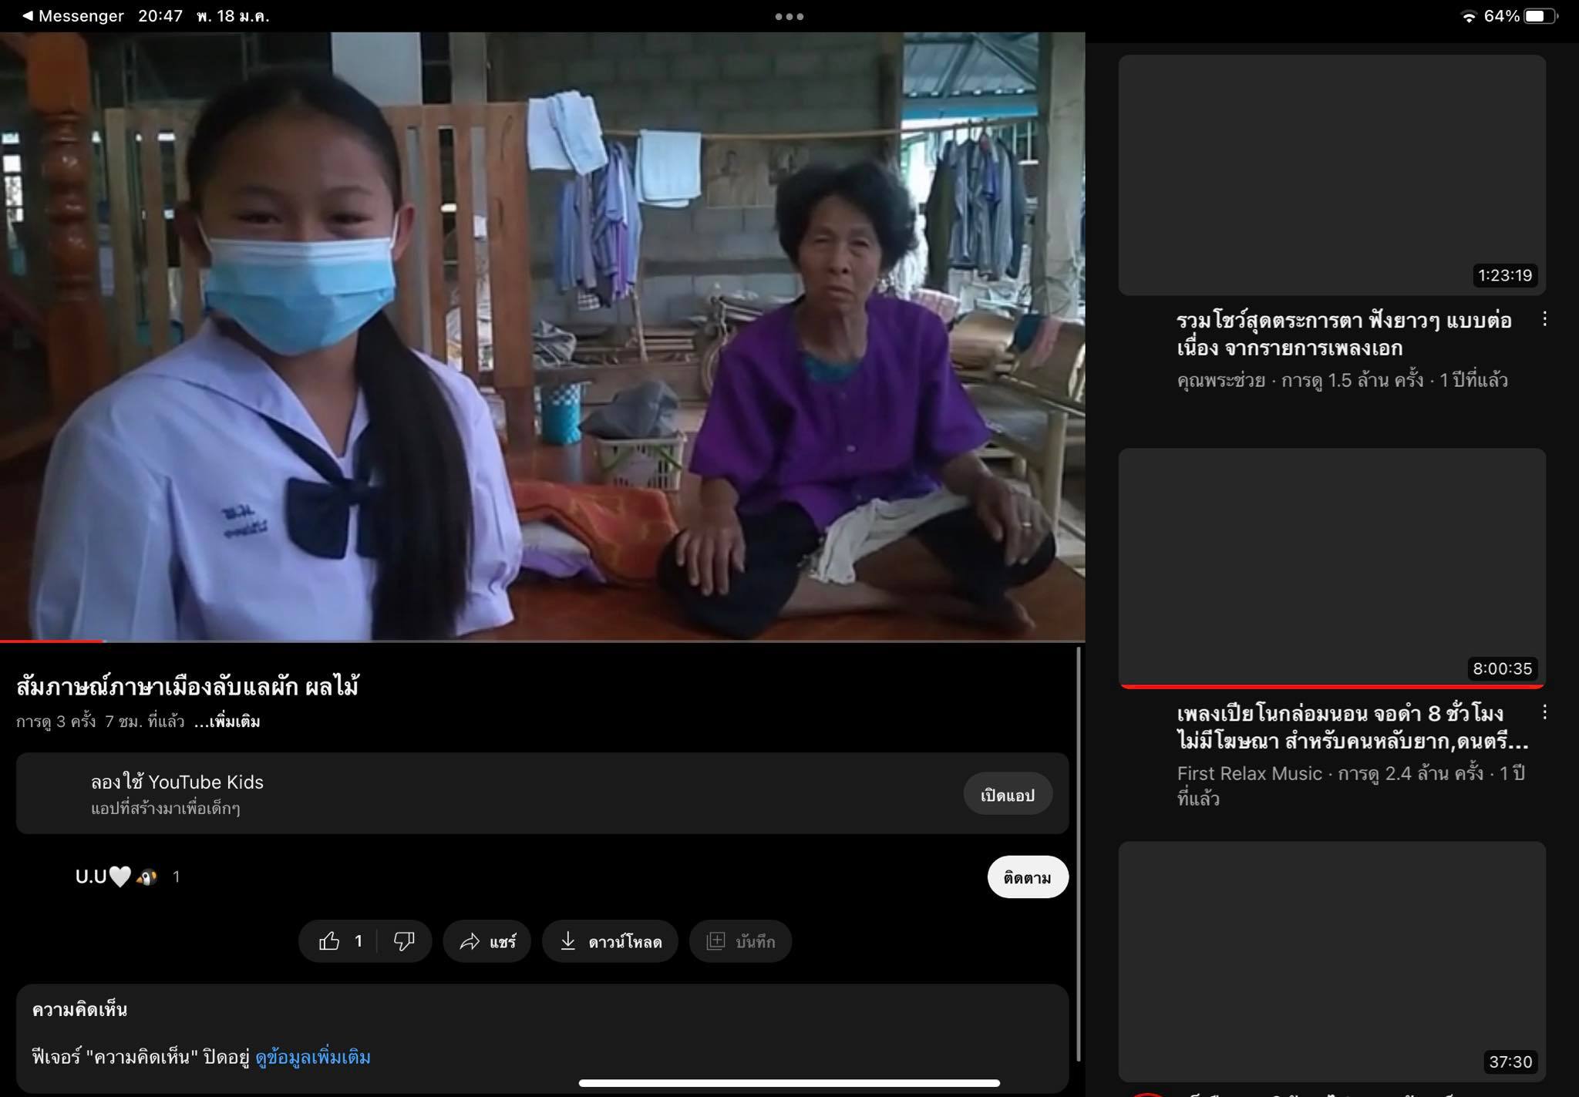Open the 37:30 suggested video thumbnail
Screen dimensions: 1579x1097
[x=1332, y=960]
